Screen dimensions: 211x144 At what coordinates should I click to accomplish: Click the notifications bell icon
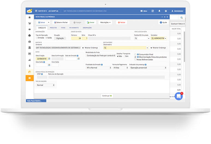(x=159, y=11)
